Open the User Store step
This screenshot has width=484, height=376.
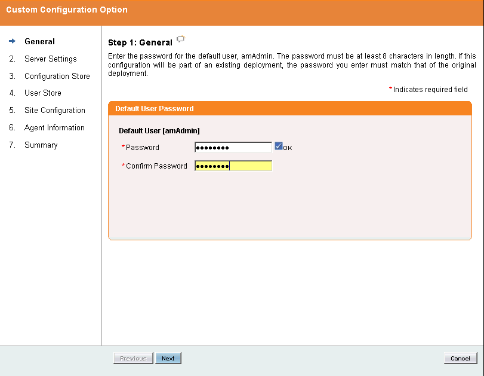pyautogui.click(x=42, y=93)
